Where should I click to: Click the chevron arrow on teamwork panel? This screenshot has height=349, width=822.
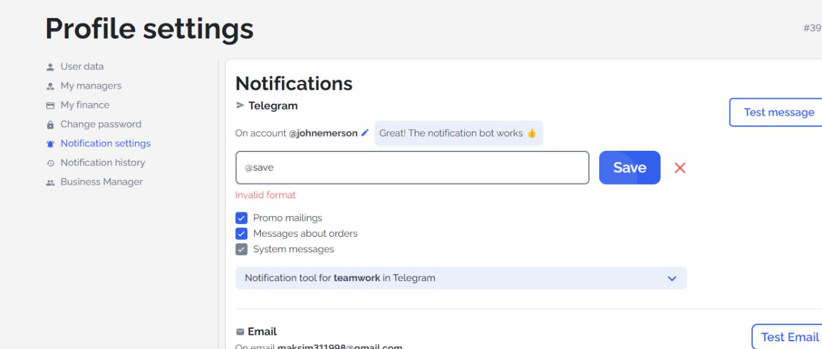click(x=672, y=278)
